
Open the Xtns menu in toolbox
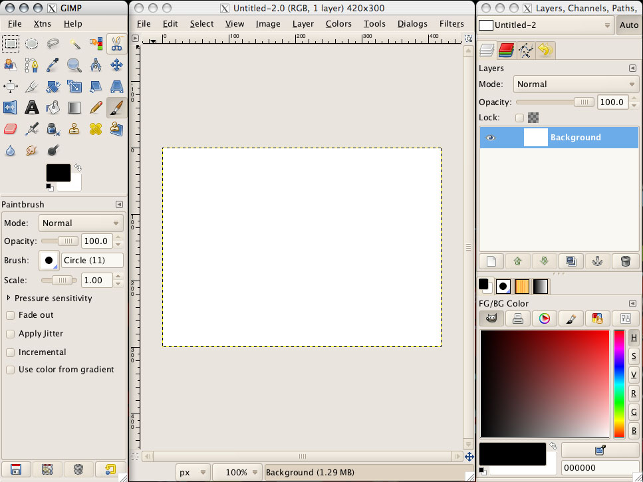[x=43, y=24]
